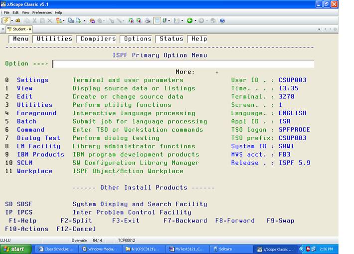This screenshot has width=354, height=254.
Task: Click the printer icon
Action: pos(148,21)
